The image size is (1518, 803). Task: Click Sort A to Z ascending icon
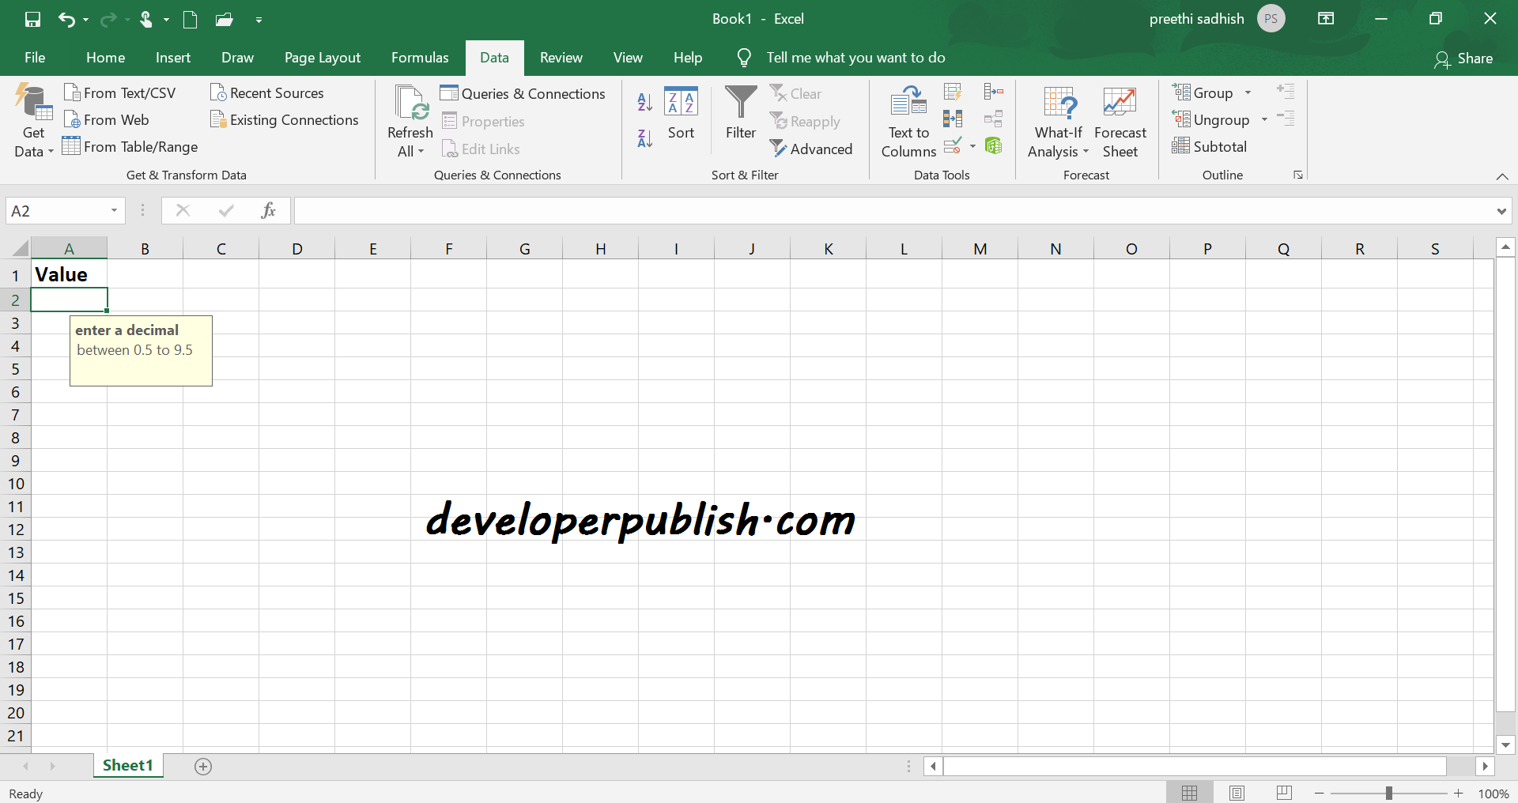tap(644, 101)
